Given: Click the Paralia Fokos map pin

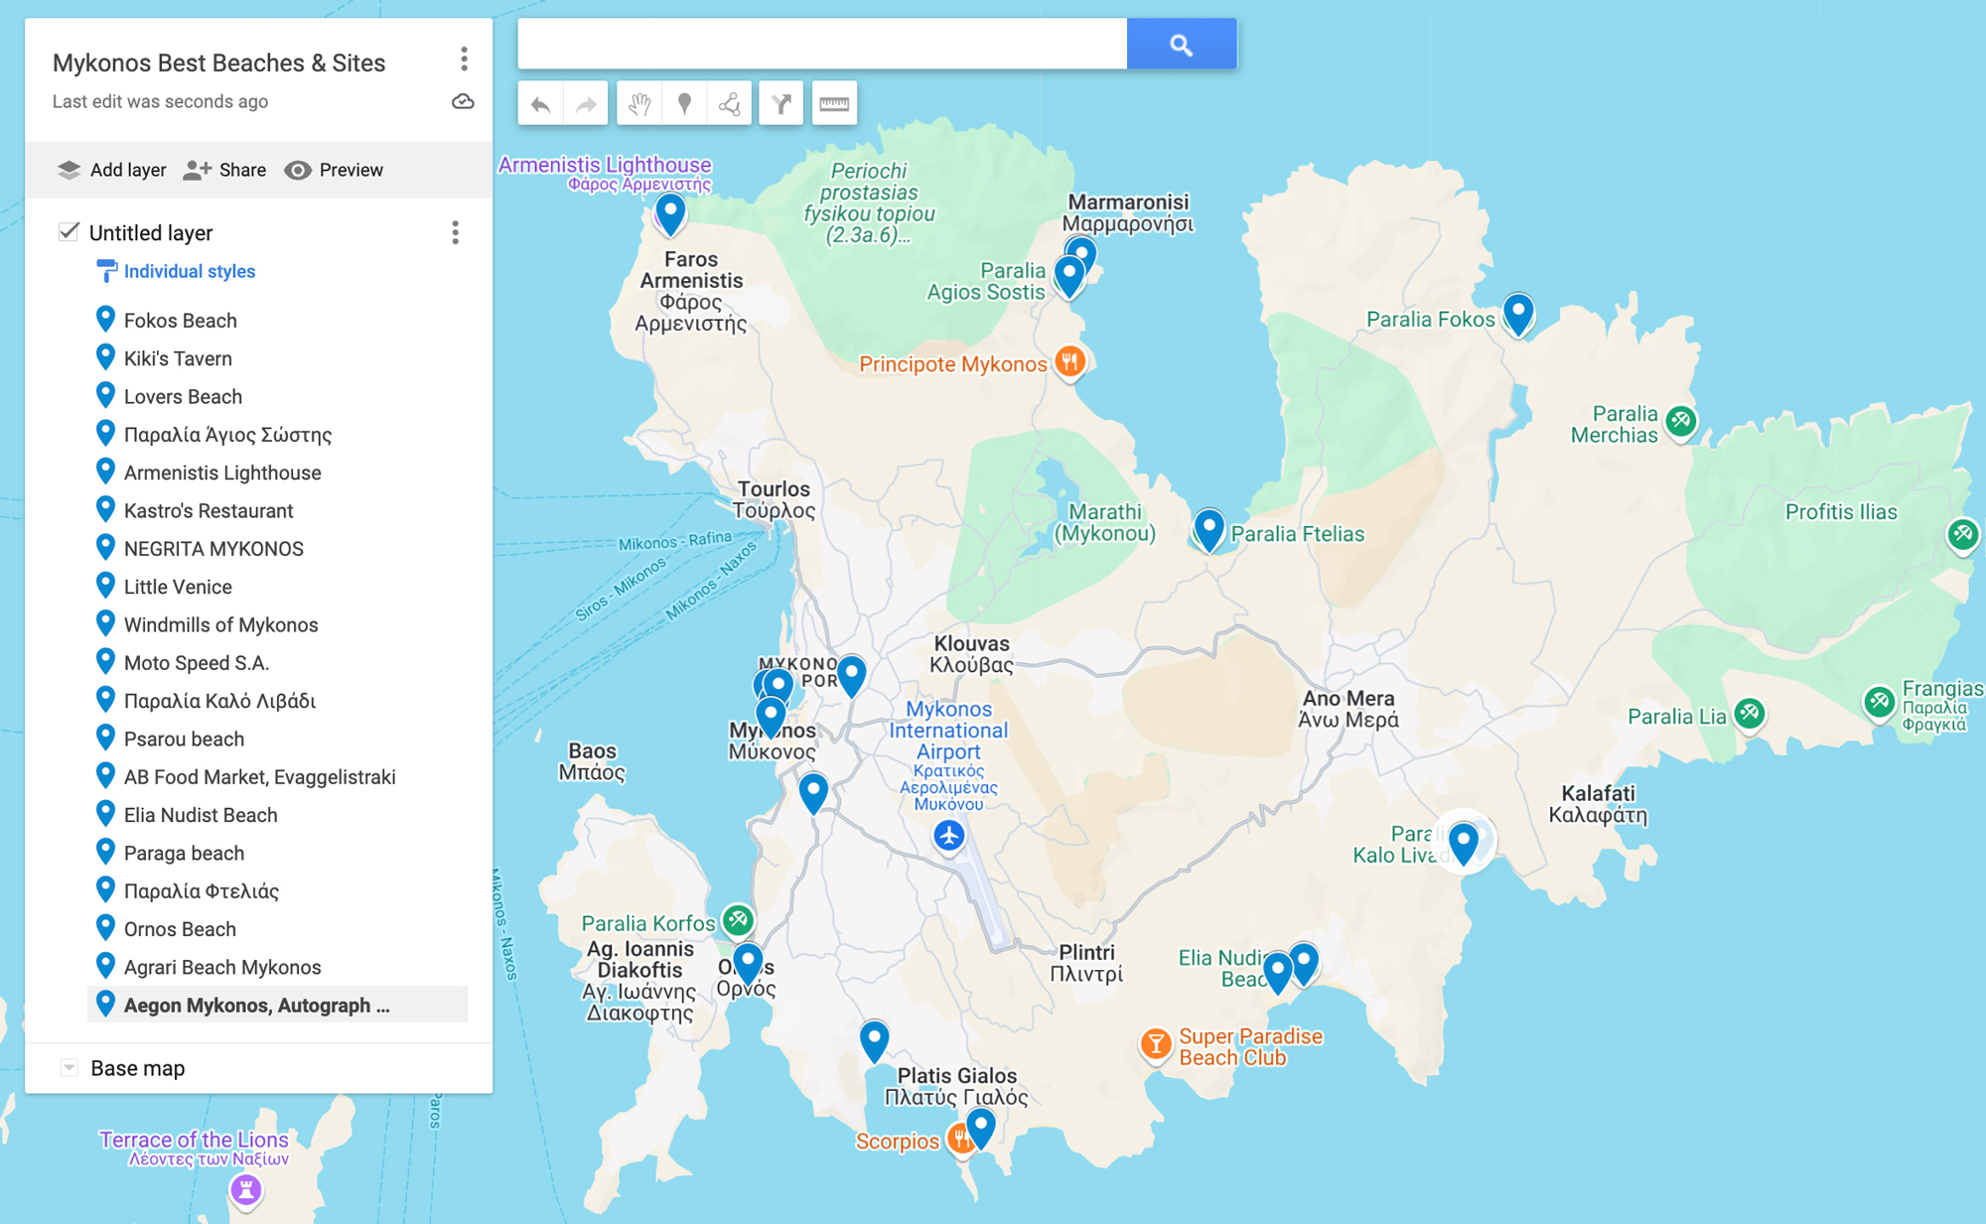Looking at the screenshot, I should point(1518,315).
